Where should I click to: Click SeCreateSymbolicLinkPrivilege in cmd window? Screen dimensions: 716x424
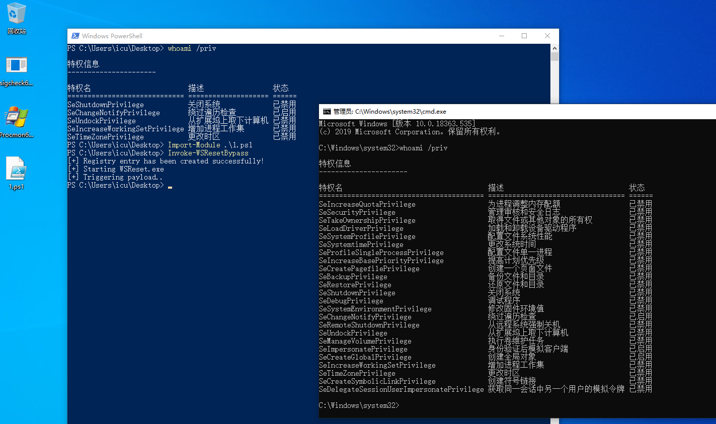[377, 381]
